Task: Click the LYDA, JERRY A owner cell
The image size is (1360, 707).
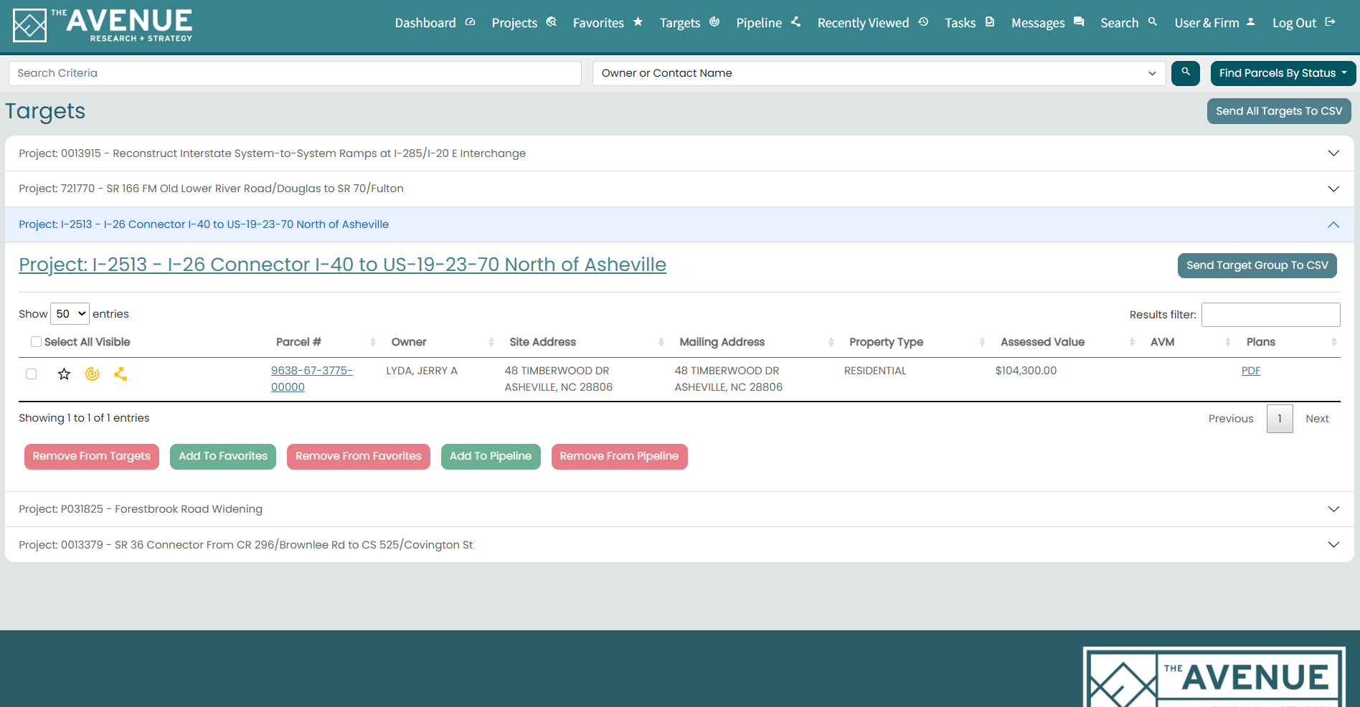Action: point(422,371)
